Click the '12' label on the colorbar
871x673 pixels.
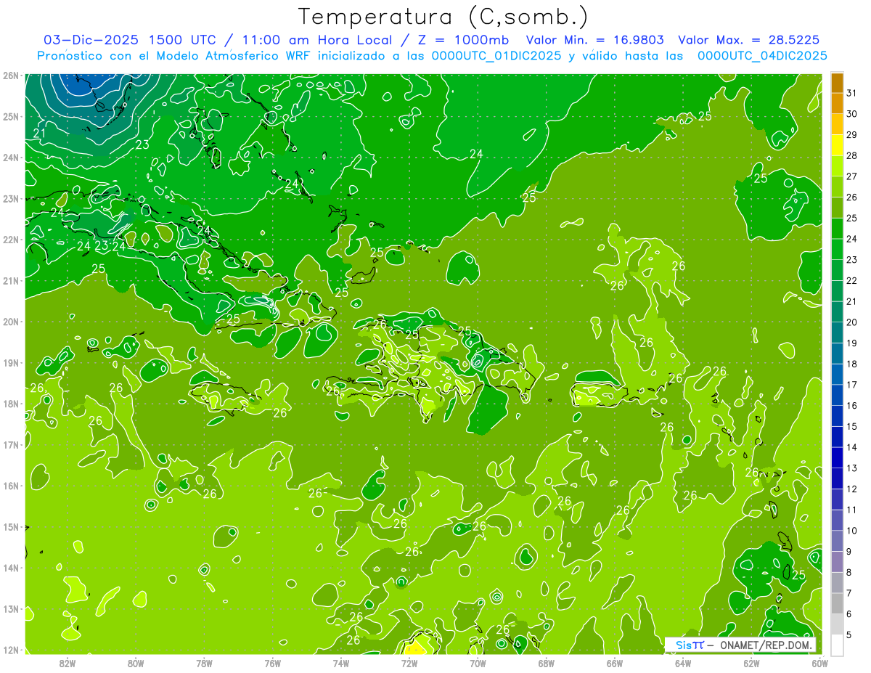(x=852, y=489)
